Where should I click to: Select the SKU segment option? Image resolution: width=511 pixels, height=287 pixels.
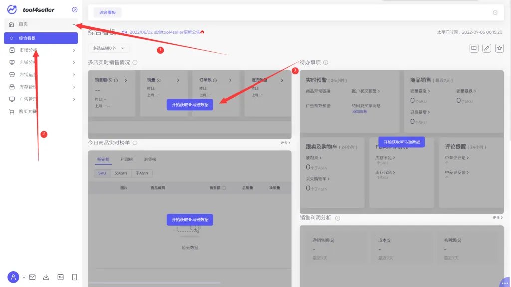[102, 173]
